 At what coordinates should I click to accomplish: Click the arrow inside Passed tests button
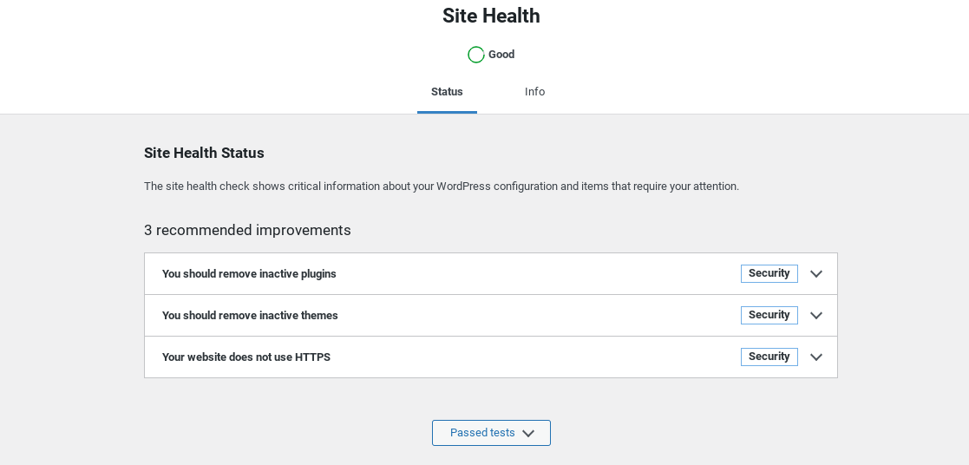coord(528,434)
